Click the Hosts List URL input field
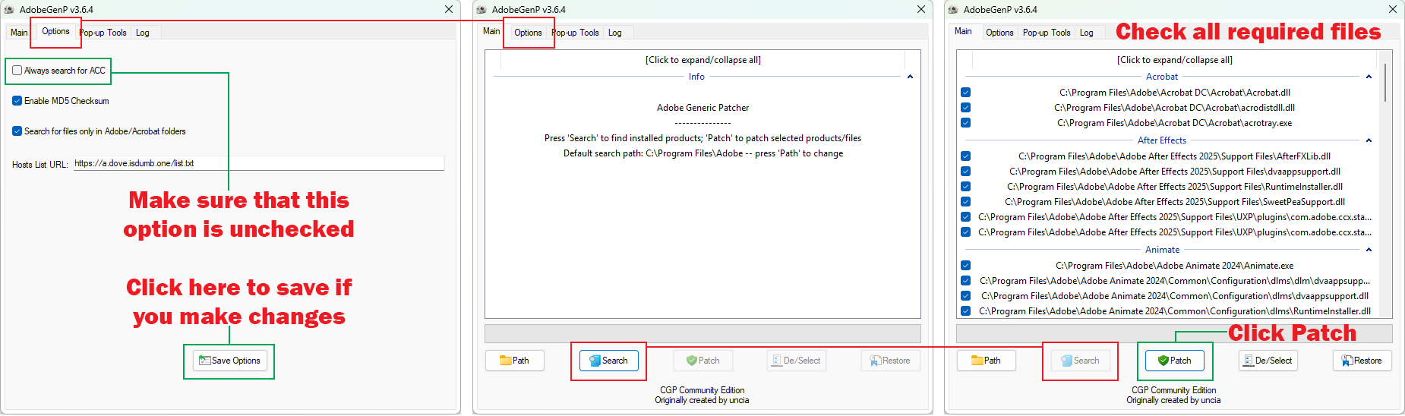The width and height of the screenshot is (1405, 416). [x=258, y=163]
